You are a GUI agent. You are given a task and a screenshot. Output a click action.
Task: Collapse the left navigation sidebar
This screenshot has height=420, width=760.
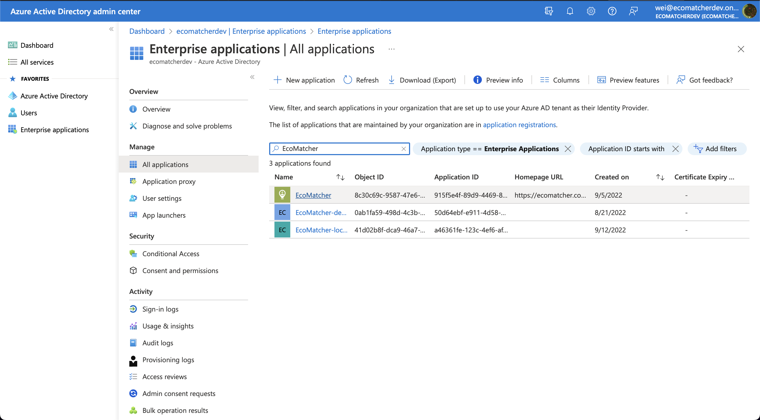coord(111,29)
